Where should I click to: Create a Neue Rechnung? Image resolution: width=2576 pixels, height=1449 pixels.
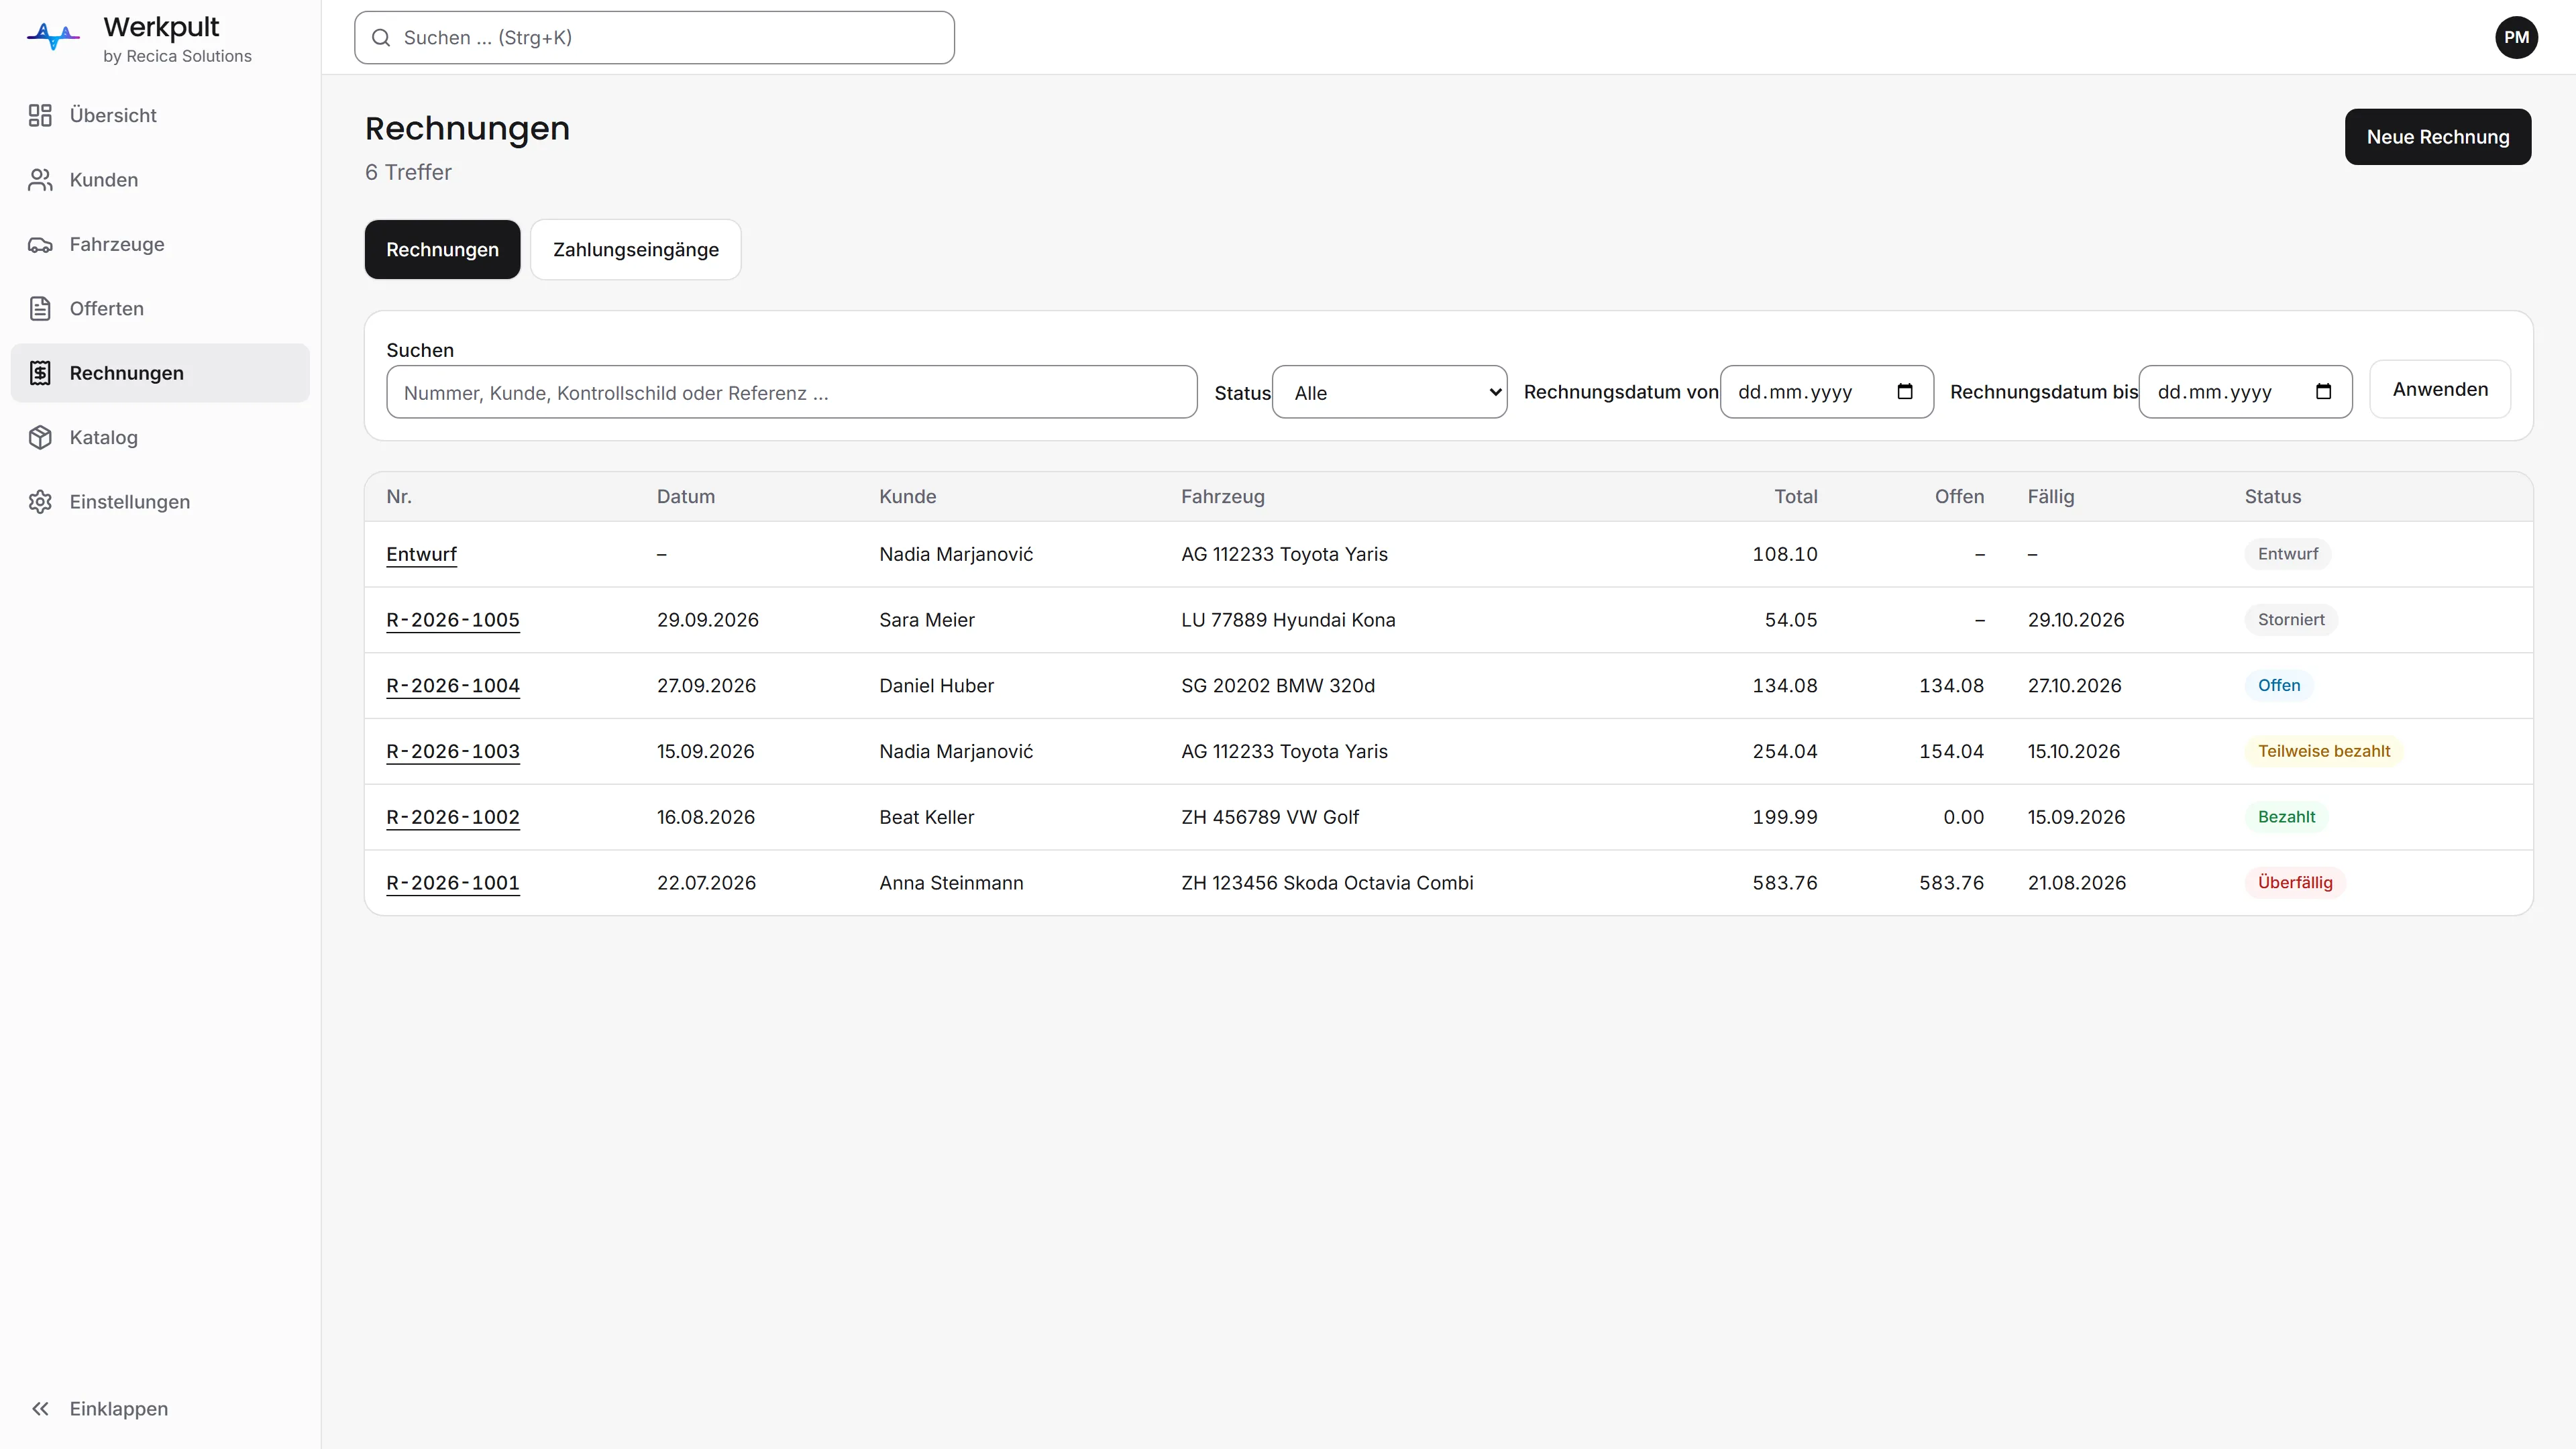(x=2438, y=137)
